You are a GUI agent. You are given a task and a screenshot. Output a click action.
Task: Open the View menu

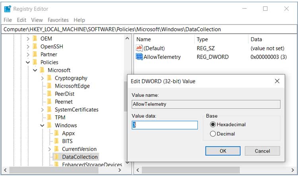tap(37, 20)
